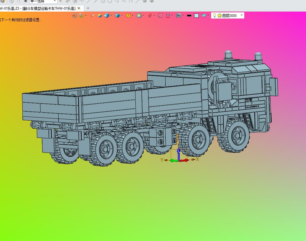Click the orange wheel icon

[x=128, y=16]
